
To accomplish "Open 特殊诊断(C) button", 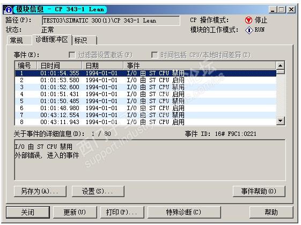I will click(x=184, y=212).
